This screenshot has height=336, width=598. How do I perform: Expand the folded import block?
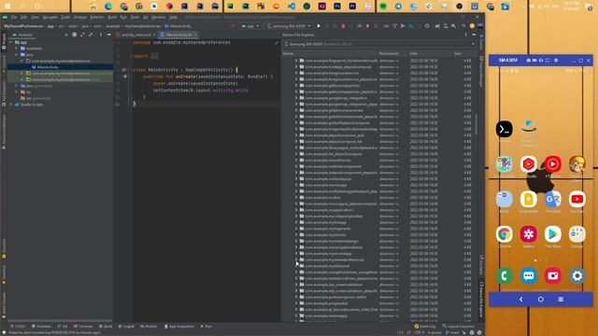[x=154, y=56]
